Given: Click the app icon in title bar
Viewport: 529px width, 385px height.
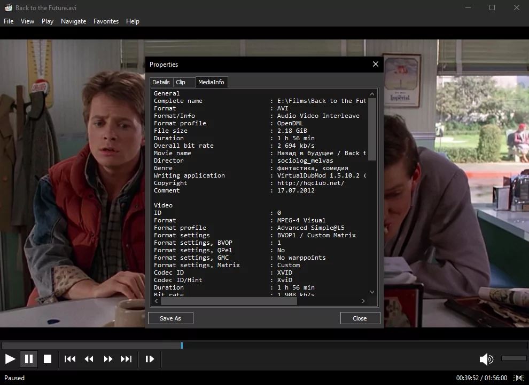Looking at the screenshot, I should click(9, 7).
